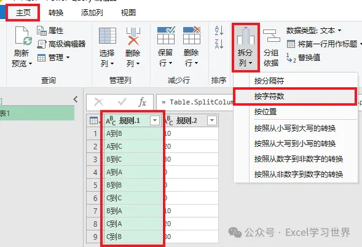
Task: Click the fx formula icon
Action: pyautogui.click(x=143, y=102)
